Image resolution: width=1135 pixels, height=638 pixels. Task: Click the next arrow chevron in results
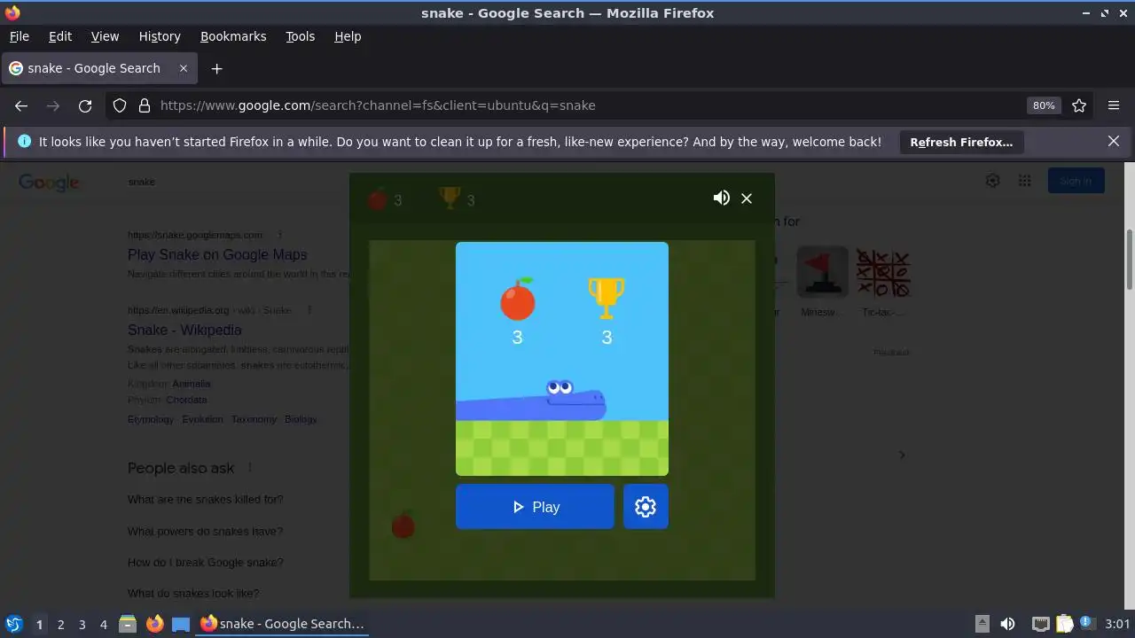(902, 455)
